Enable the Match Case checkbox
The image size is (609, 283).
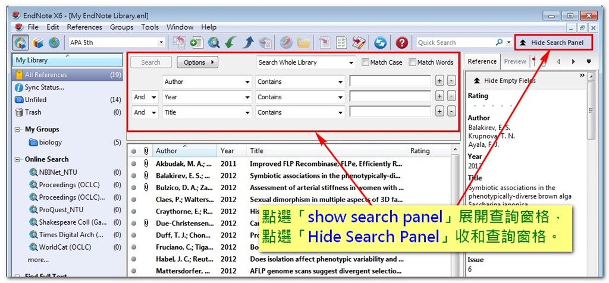point(365,62)
